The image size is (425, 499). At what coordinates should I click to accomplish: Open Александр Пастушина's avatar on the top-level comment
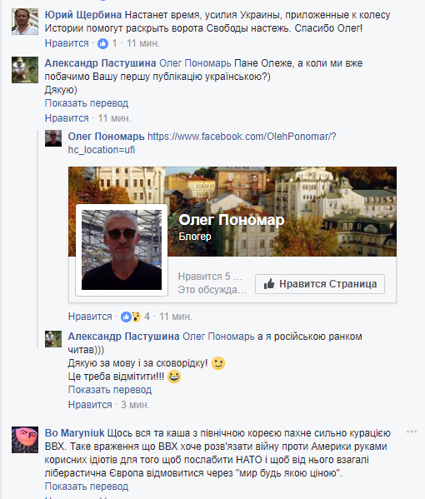[25, 70]
